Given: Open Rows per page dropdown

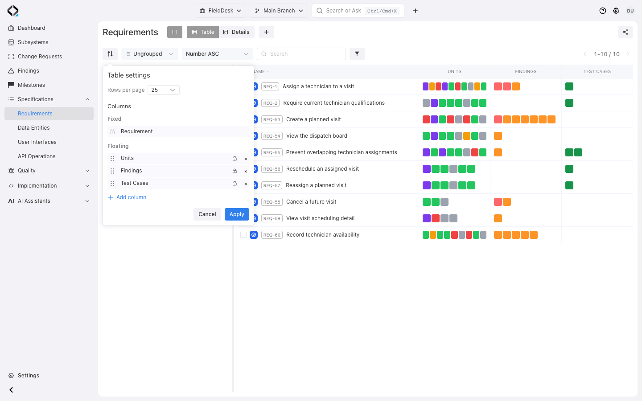Looking at the screenshot, I should click(164, 90).
